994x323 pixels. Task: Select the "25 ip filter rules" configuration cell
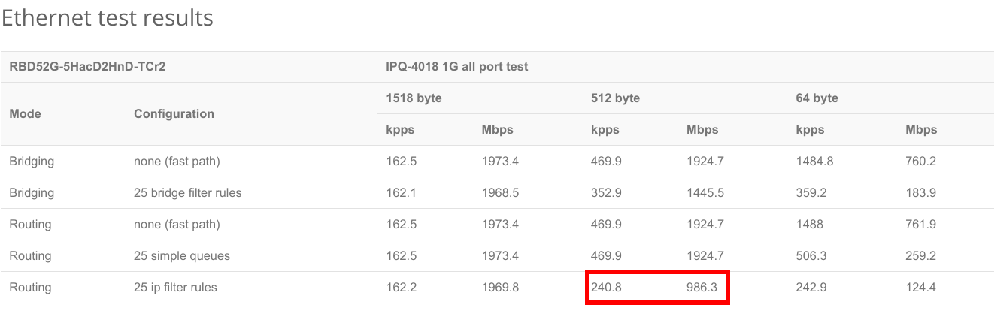pyautogui.click(x=176, y=288)
